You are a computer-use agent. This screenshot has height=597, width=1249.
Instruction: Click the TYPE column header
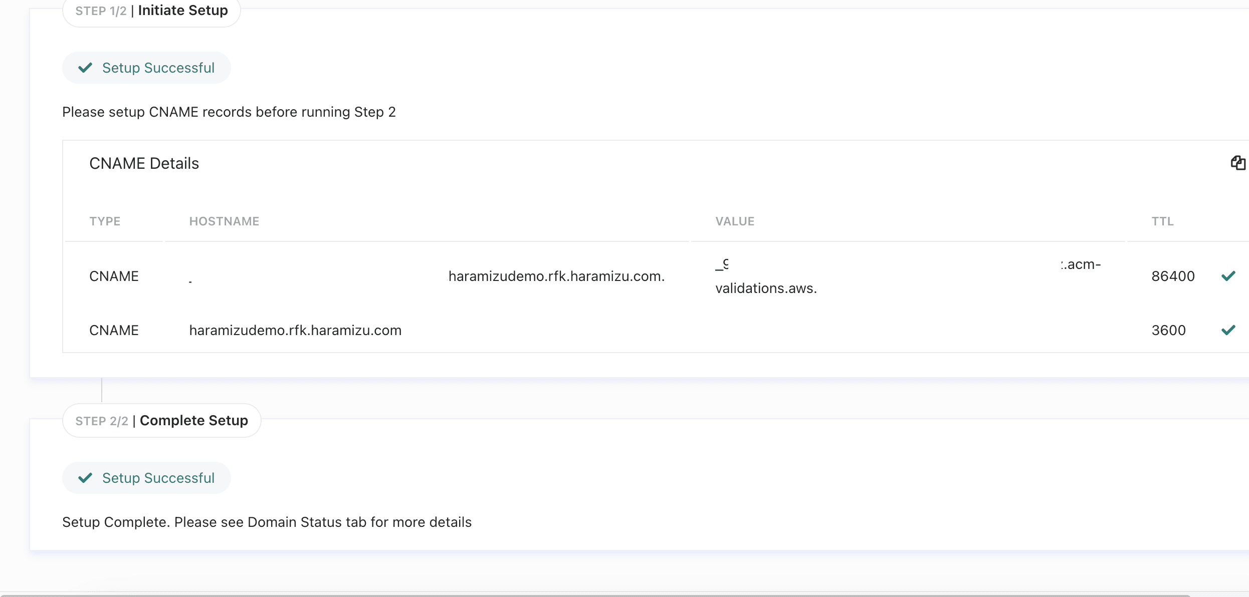coord(105,221)
